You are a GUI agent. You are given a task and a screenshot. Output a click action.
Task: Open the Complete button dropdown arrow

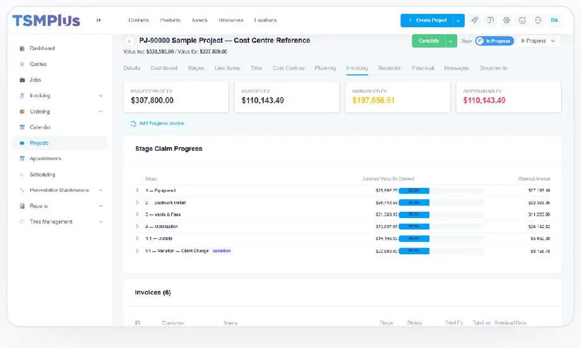pos(450,41)
